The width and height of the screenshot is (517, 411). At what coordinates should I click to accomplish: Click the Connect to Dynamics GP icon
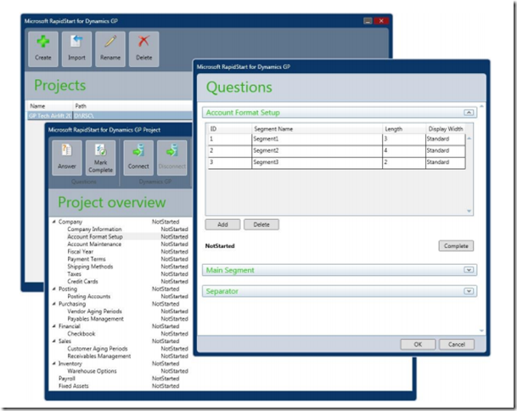click(138, 156)
